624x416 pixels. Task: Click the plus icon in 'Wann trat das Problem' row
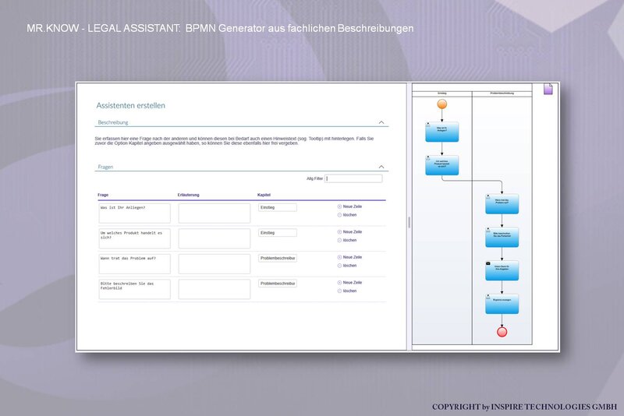point(339,257)
